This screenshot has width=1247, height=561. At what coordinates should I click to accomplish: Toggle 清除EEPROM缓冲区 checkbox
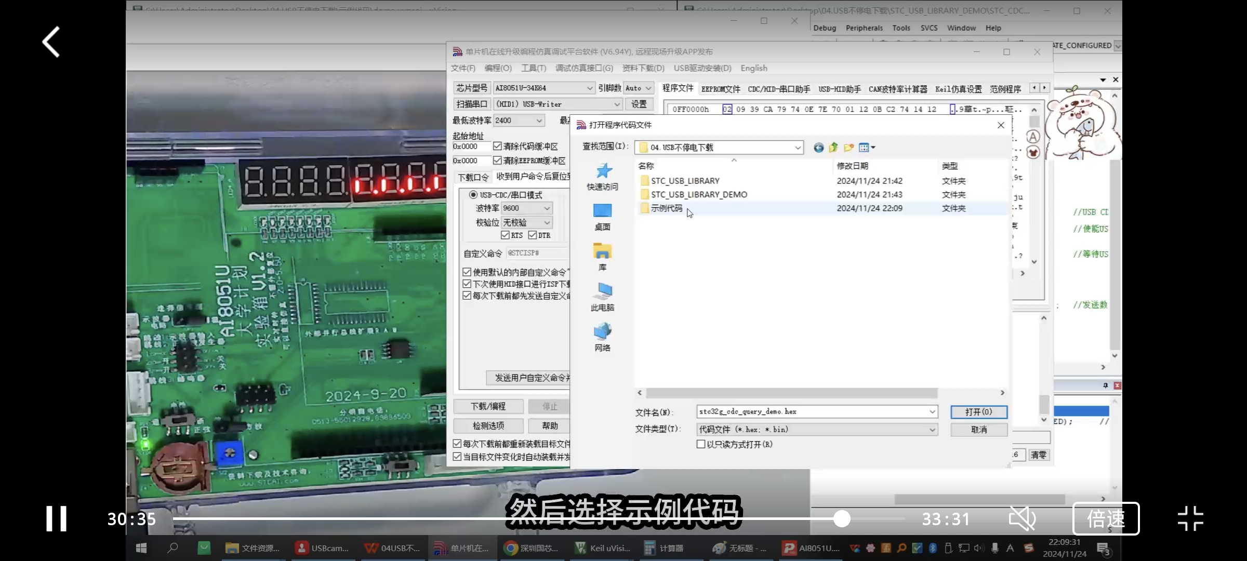497,161
